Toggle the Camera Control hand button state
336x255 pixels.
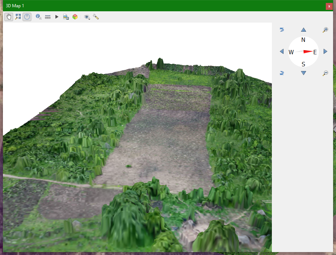8,16
